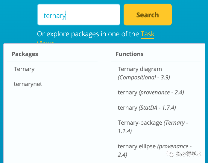Image resolution: width=208 pixels, height=163 pixels.
Task: Select the Ternary package suggestion
Action: point(24,69)
